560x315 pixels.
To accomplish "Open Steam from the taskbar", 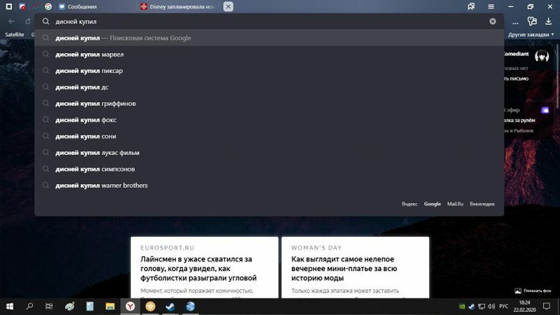I will pos(169,306).
